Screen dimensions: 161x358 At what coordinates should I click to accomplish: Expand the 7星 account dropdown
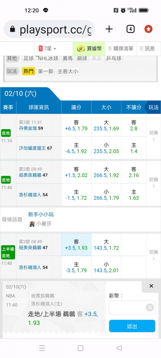pos(48,48)
